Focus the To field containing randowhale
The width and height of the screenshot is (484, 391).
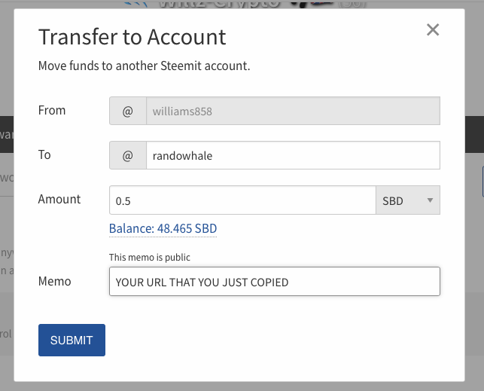292,155
